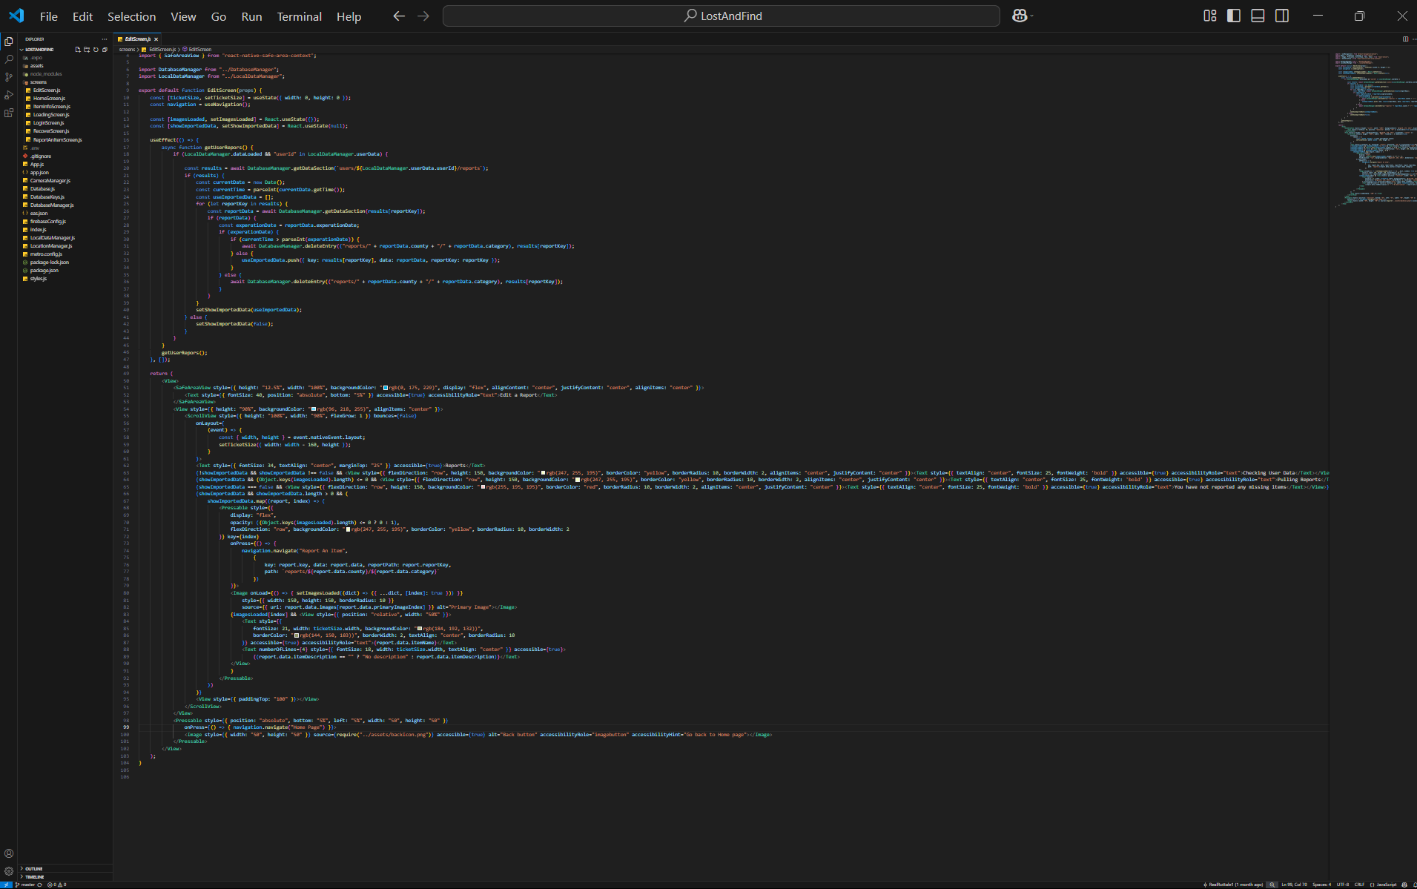1417x889 pixels.
Task: Open ReportAnItemScreen.js in Explorer
Action: click(x=58, y=139)
